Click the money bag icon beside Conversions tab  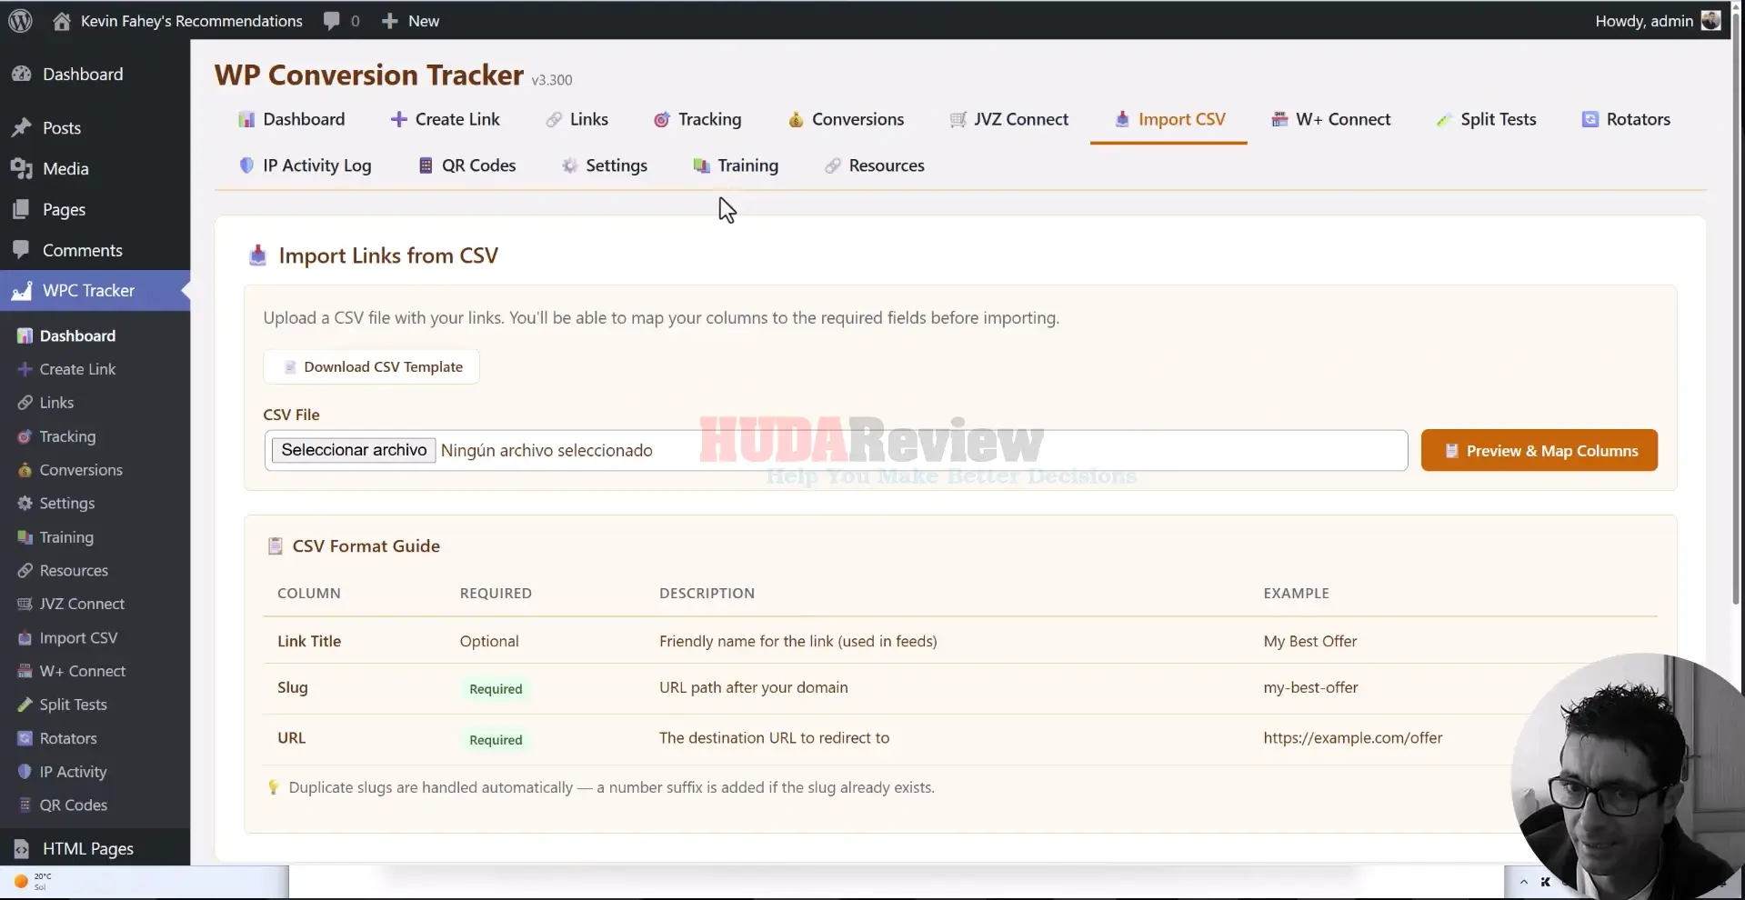pyautogui.click(x=796, y=120)
